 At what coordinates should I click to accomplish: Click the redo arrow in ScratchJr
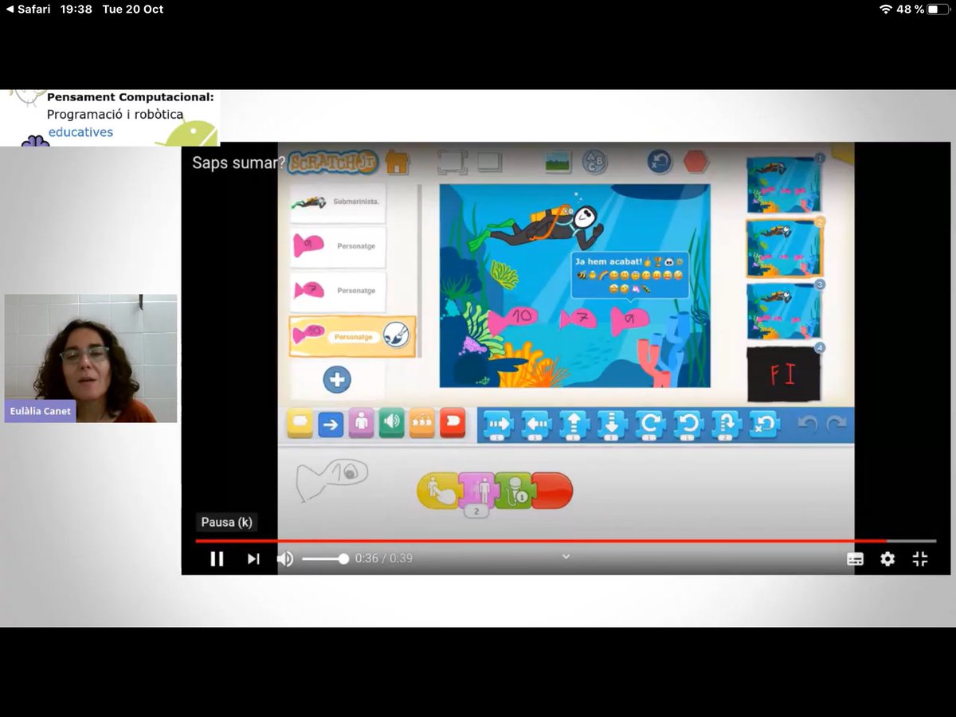point(836,425)
